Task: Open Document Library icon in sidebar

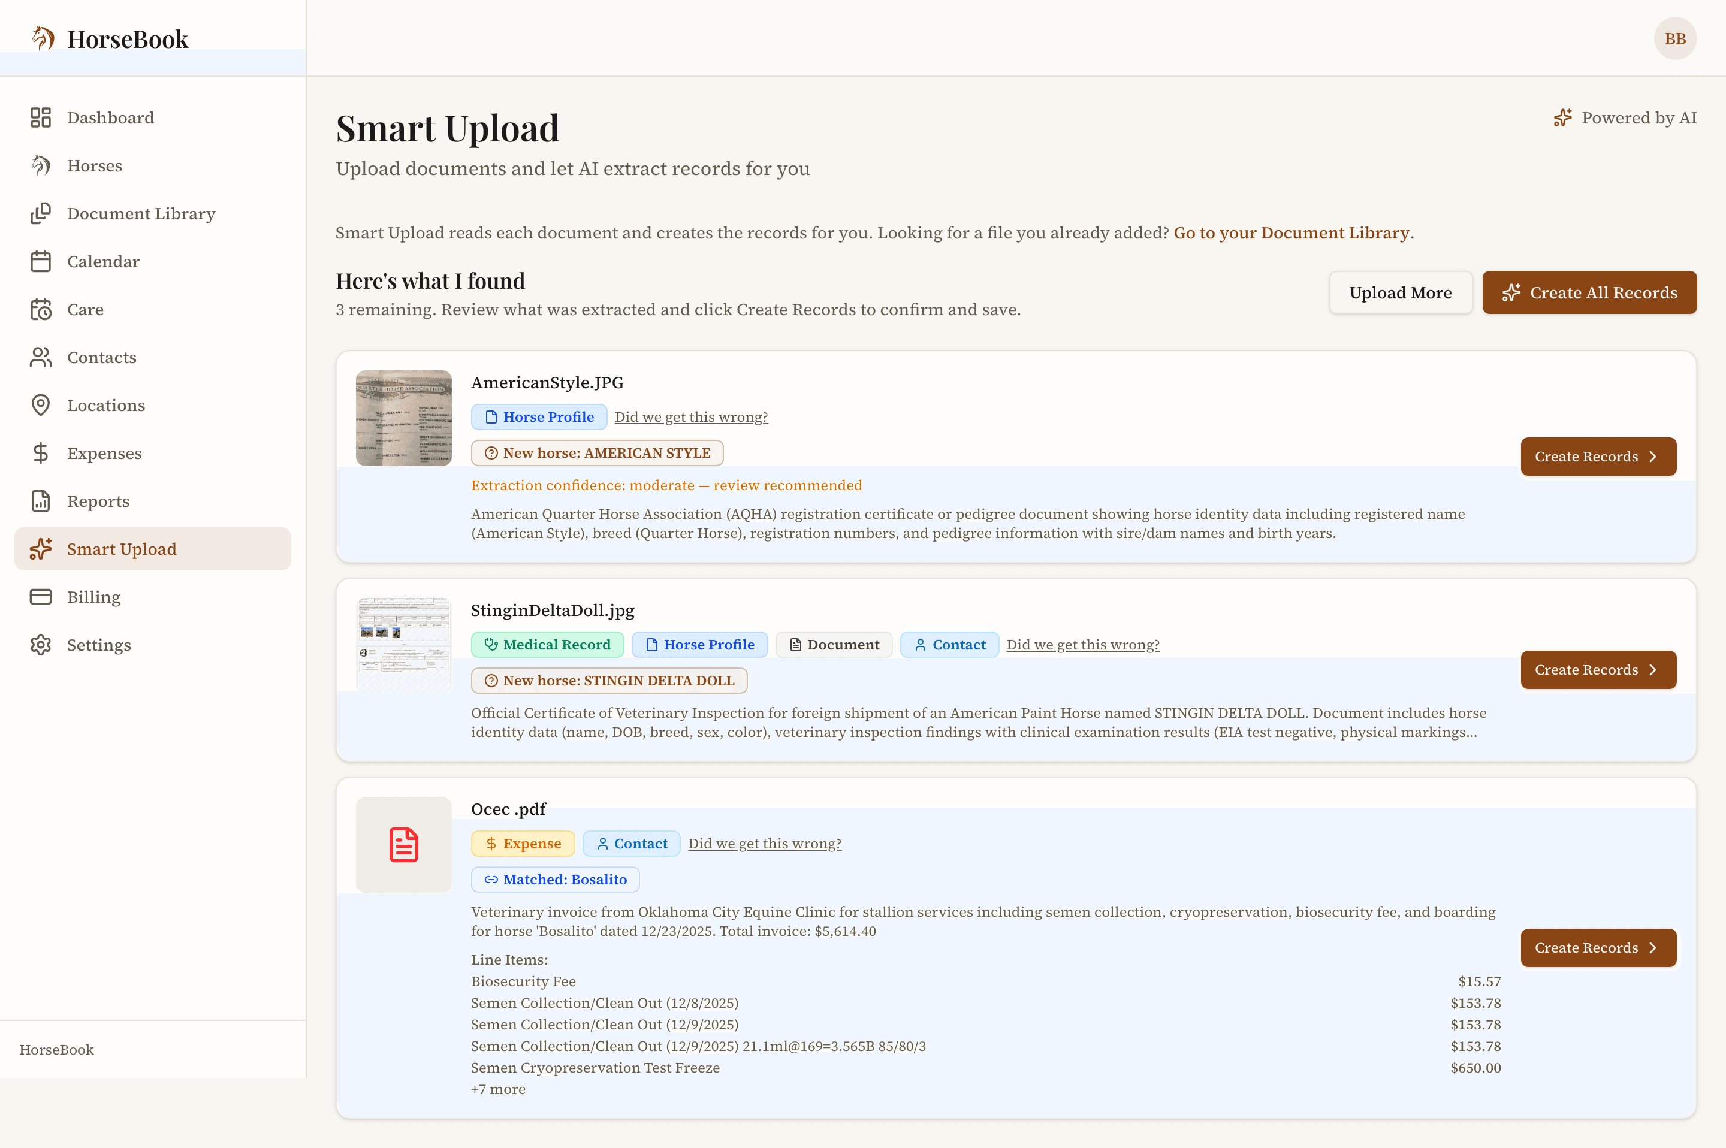Action: (x=40, y=214)
